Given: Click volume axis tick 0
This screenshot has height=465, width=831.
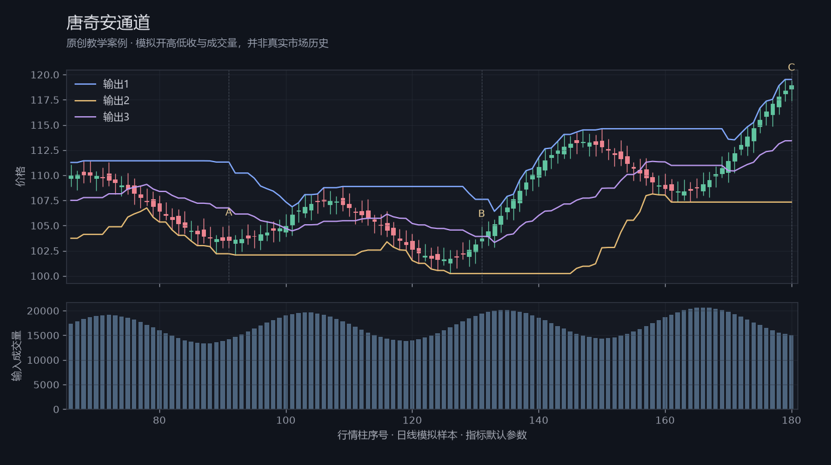Looking at the screenshot, I should click(56, 410).
